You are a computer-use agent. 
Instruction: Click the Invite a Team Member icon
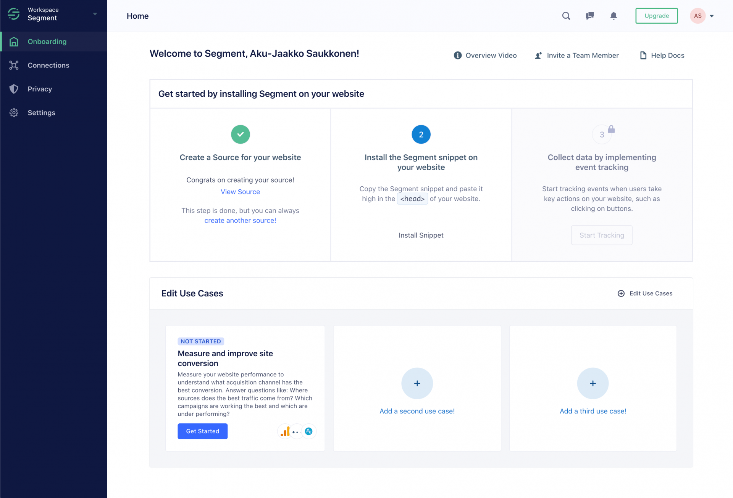538,55
